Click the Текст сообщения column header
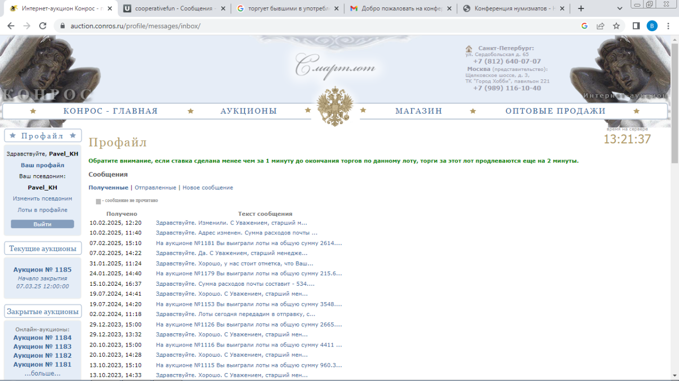This screenshot has height=381, width=679. (265, 214)
